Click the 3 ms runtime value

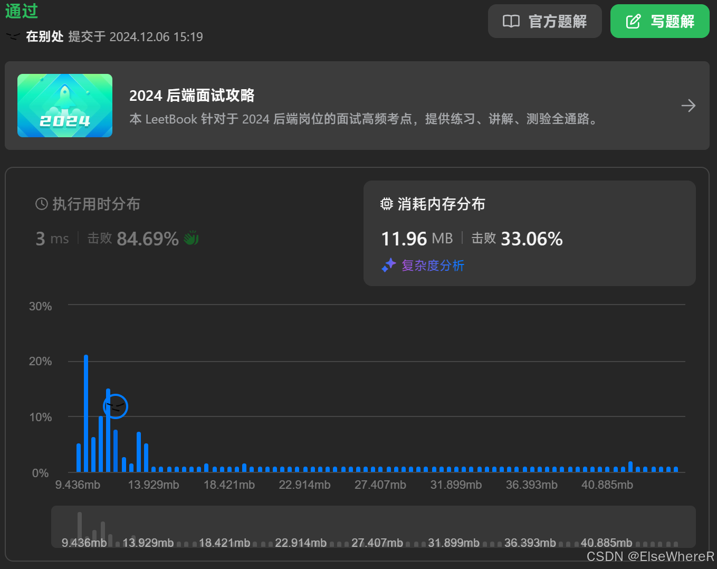coord(52,239)
